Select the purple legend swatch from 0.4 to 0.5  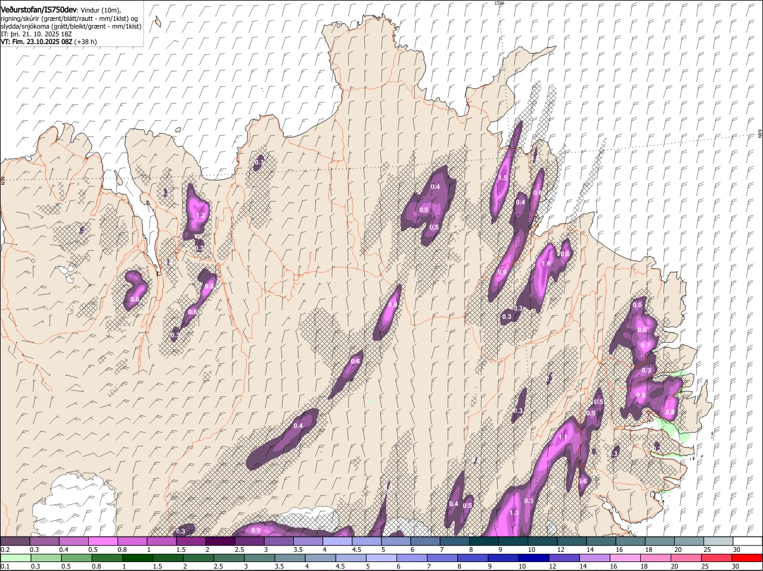(x=73, y=541)
